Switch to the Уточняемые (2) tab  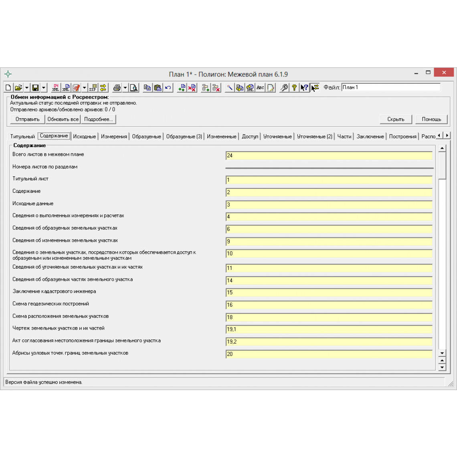tap(314, 136)
